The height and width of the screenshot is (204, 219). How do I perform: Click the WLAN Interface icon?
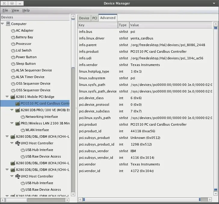pyautogui.click(x=23, y=130)
